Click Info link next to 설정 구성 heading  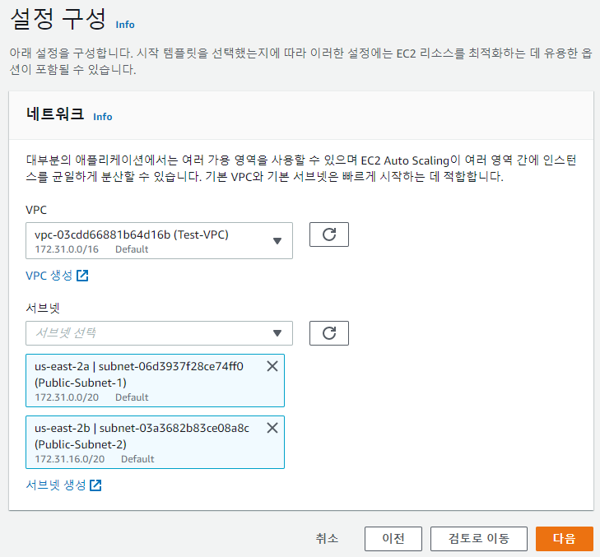[125, 25]
